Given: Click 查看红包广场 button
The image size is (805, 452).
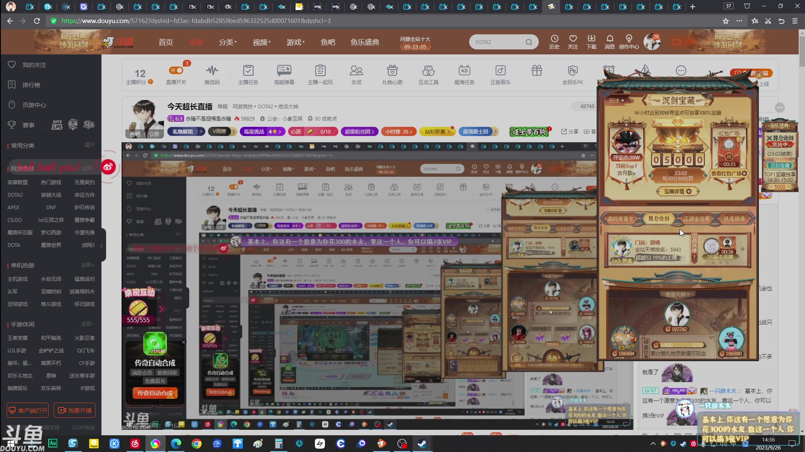Looking at the screenshot, I should tap(729, 173).
